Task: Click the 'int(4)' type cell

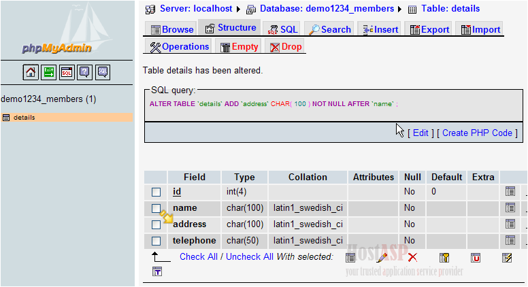Action: (236, 192)
